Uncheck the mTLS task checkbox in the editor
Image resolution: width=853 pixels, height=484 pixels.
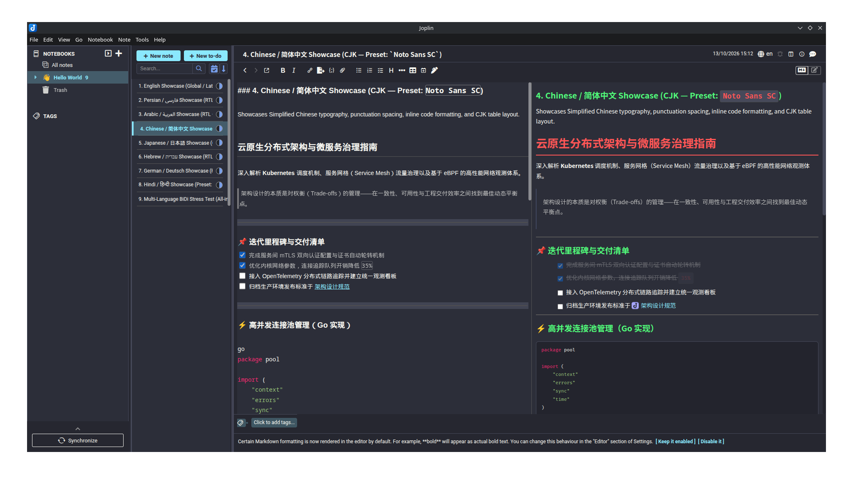(x=242, y=255)
